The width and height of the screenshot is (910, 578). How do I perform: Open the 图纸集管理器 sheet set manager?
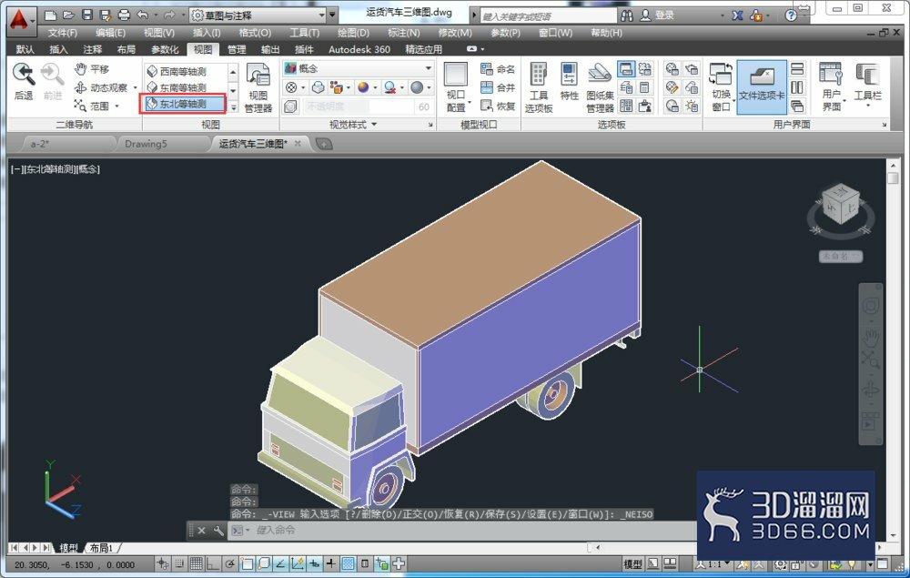pyautogui.click(x=600, y=87)
